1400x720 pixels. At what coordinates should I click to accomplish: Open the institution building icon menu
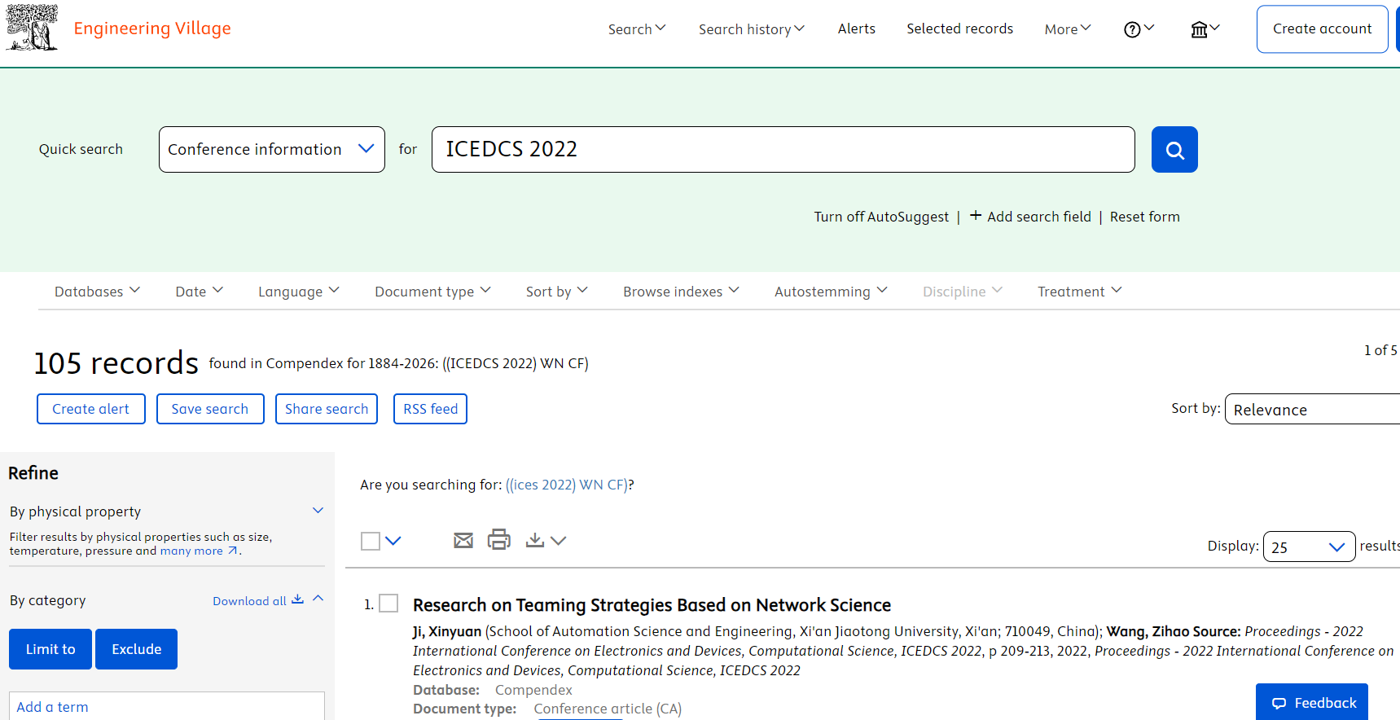coord(1205,29)
